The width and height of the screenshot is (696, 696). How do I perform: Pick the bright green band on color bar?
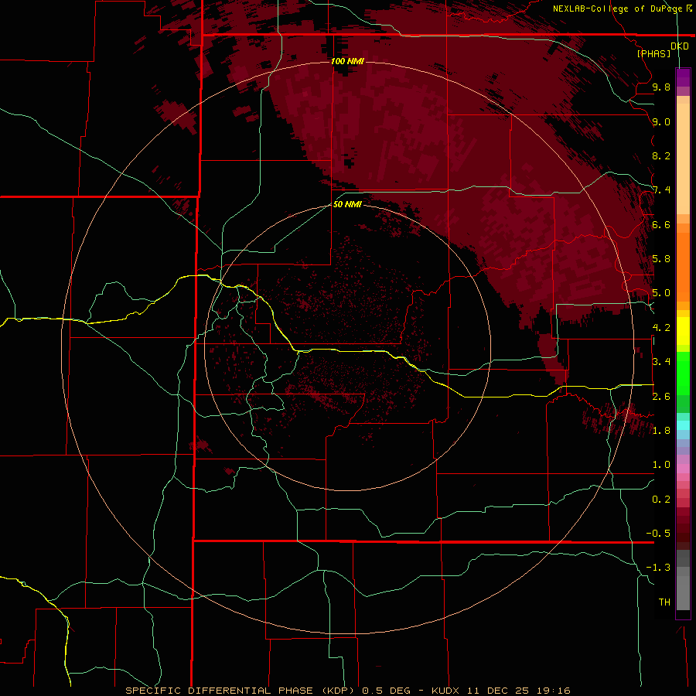pyautogui.click(x=683, y=373)
